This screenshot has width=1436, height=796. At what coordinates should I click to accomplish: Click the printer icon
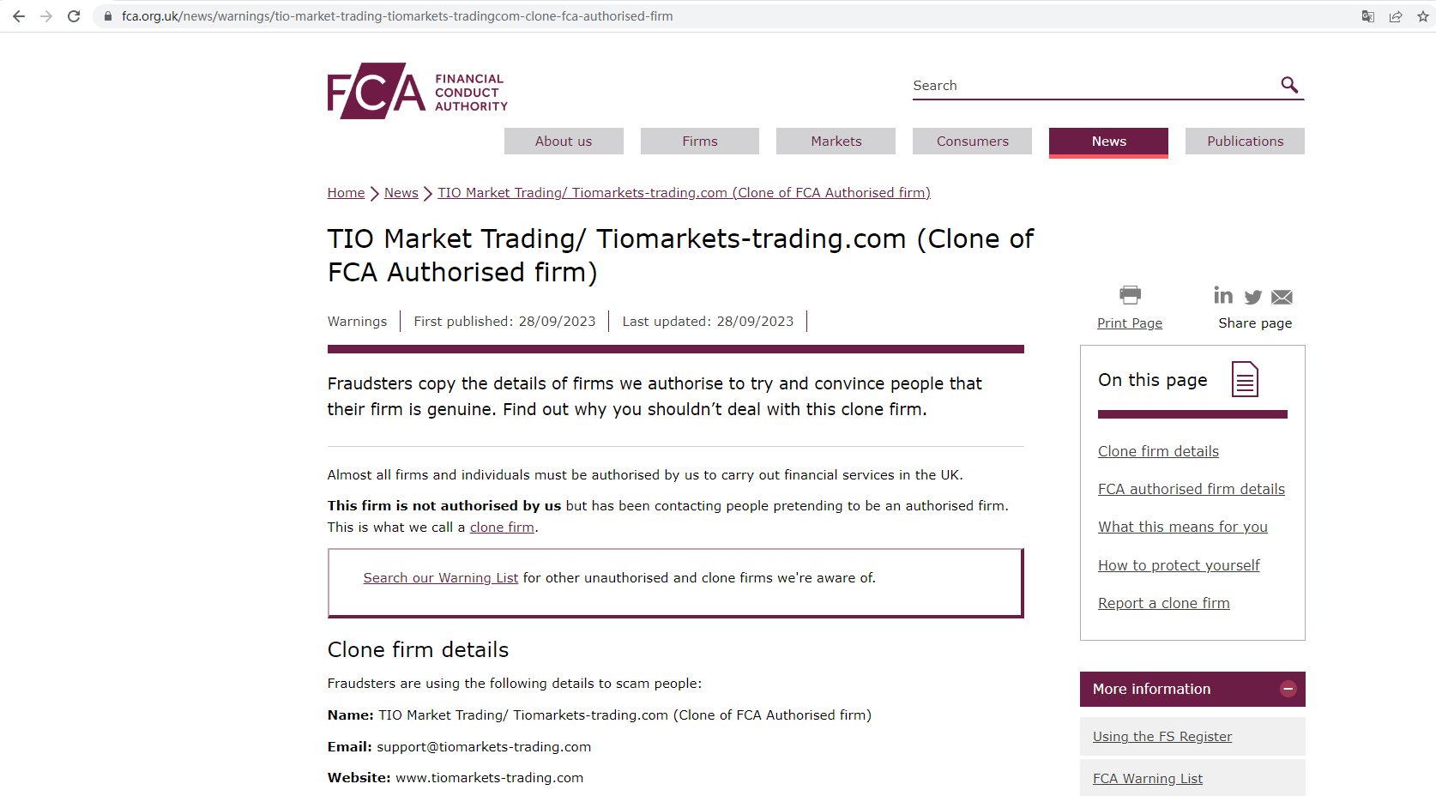click(x=1130, y=295)
